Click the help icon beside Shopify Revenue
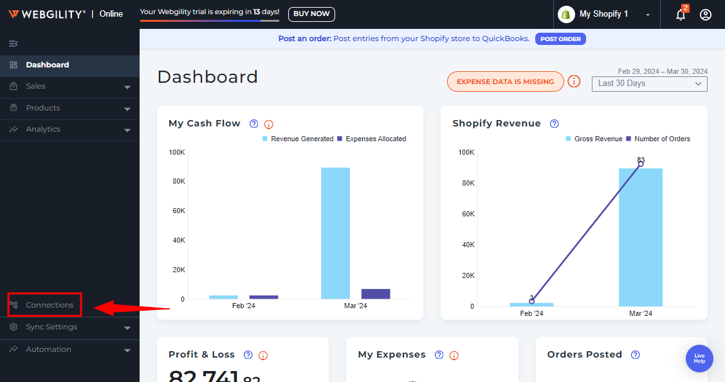The height and width of the screenshot is (382, 725). [555, 124]
